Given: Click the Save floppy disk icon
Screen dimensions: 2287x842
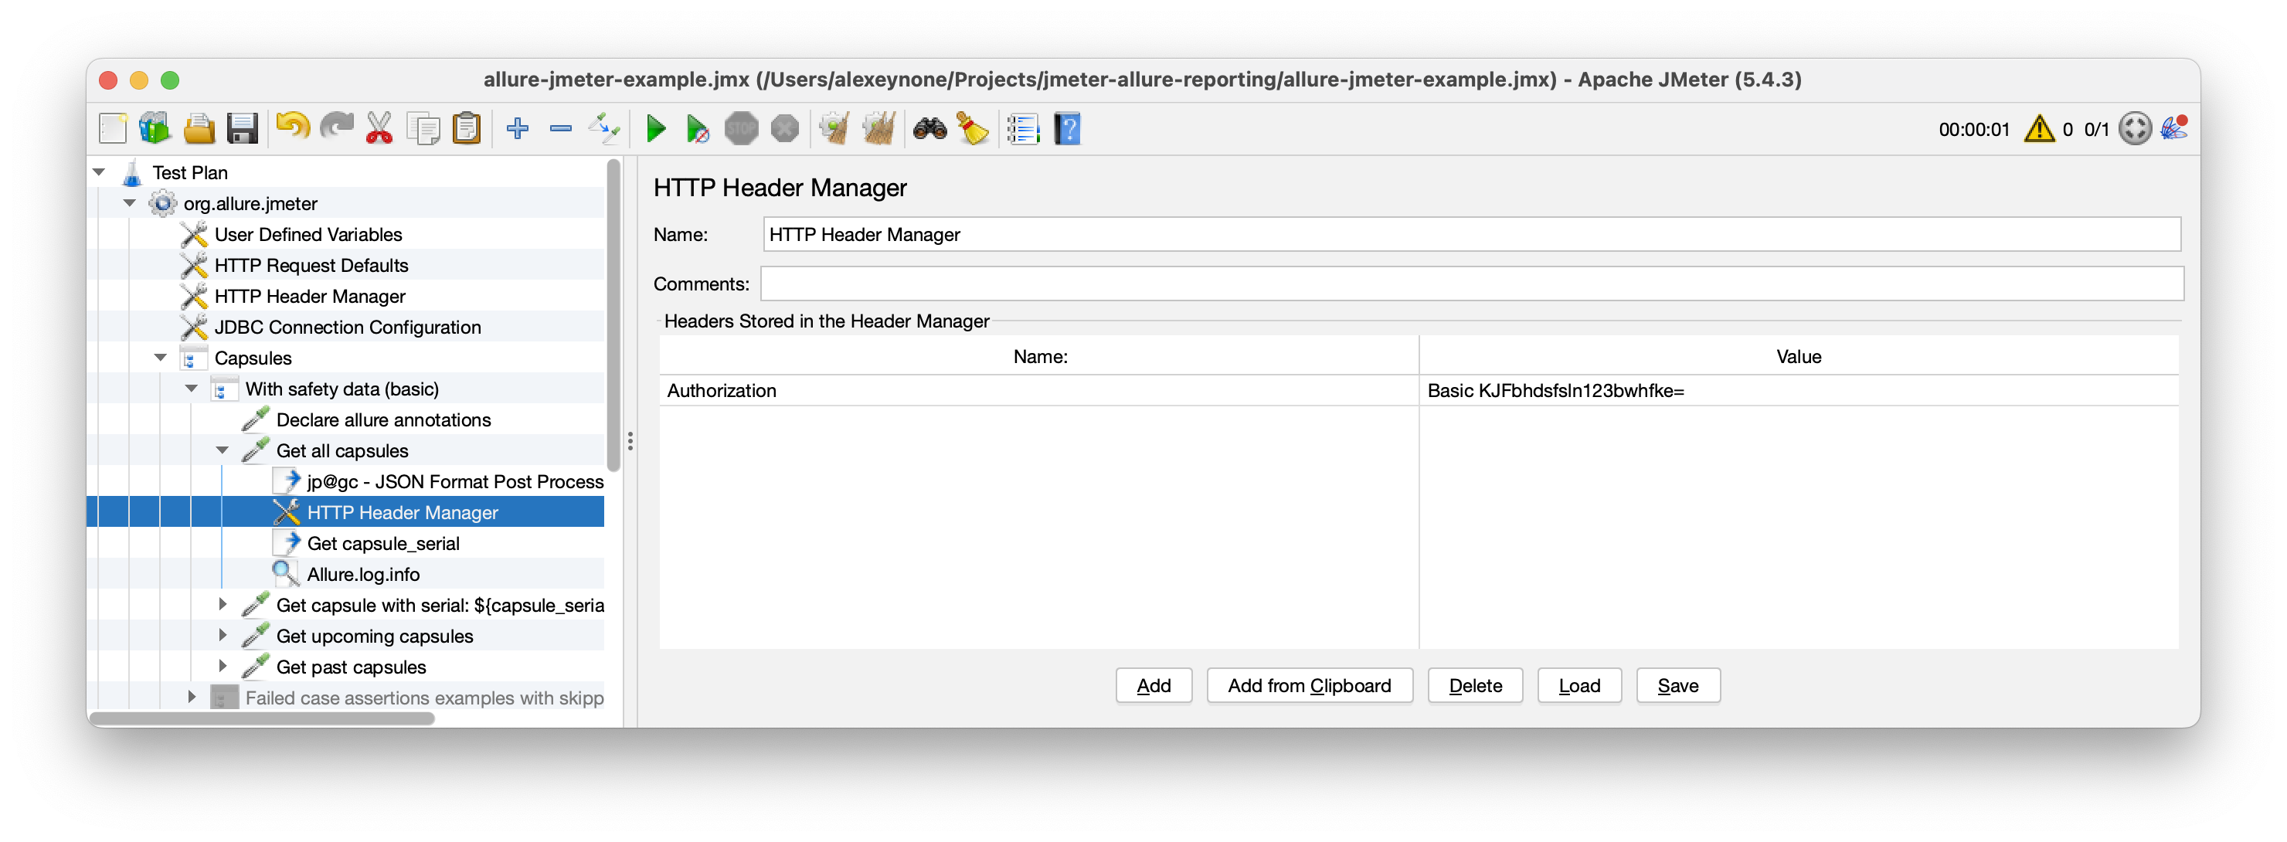Looking at the screenshot, I should click(x=243, y=130).
